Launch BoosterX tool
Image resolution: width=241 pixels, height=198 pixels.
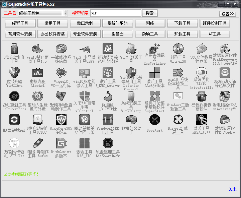(155, 120)
